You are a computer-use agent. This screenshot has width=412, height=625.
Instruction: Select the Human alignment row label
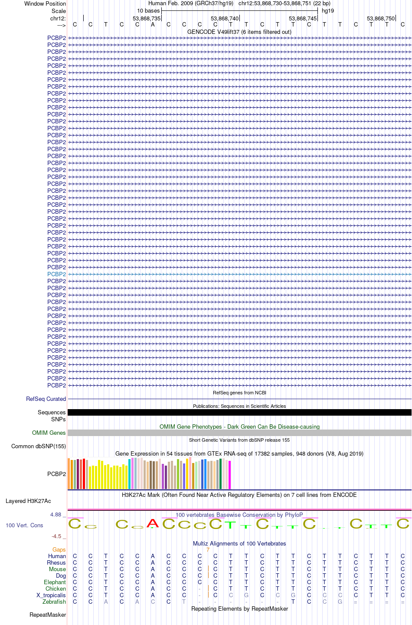(57, 556)
